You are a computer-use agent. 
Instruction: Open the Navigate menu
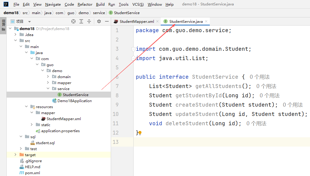click(x=53, y=5)
